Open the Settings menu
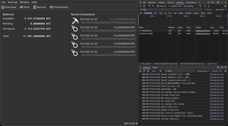 coord(13,2)
